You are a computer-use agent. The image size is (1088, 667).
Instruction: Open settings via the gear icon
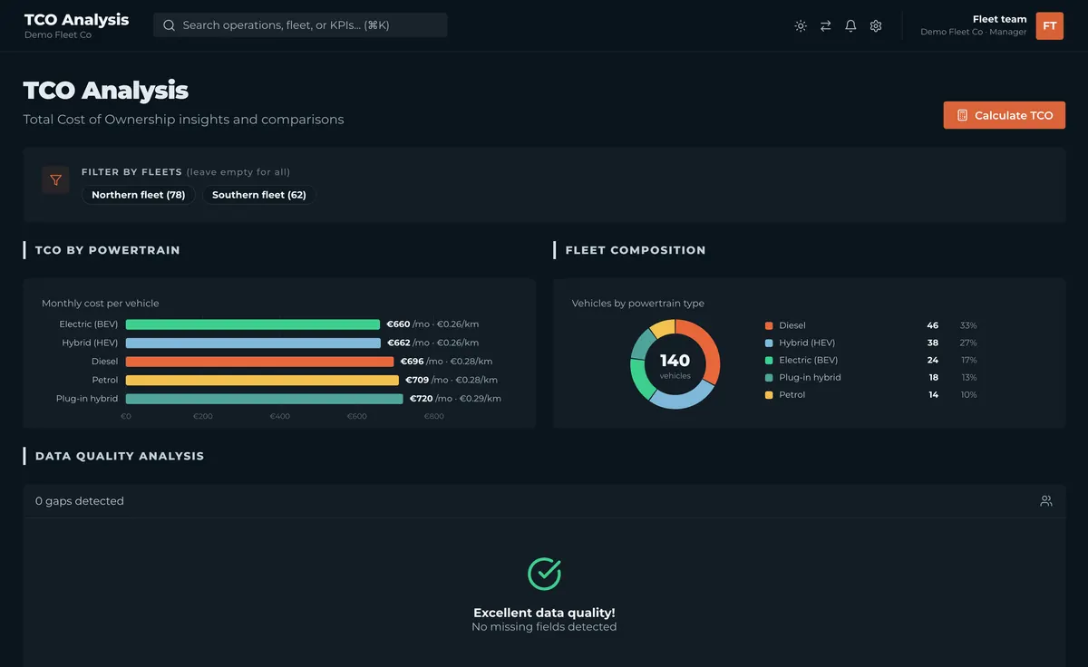click(x=876, y=26)
